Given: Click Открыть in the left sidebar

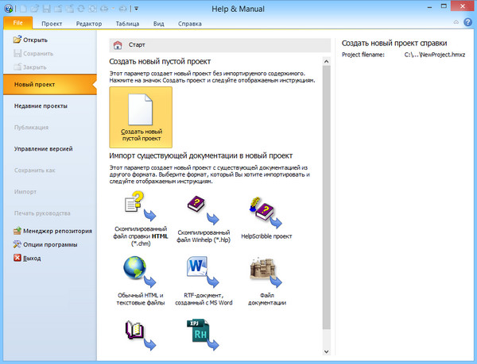Looking at the screenshot, I should 31,40.
